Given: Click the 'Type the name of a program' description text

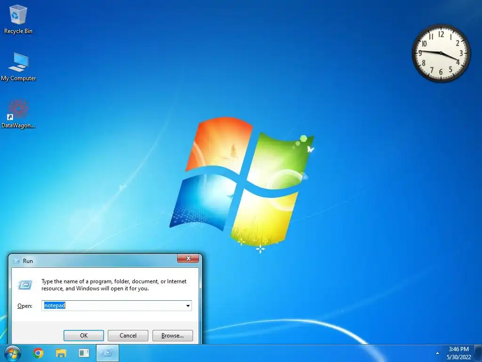Looking at the screenshot, I should tap(114, 285).
